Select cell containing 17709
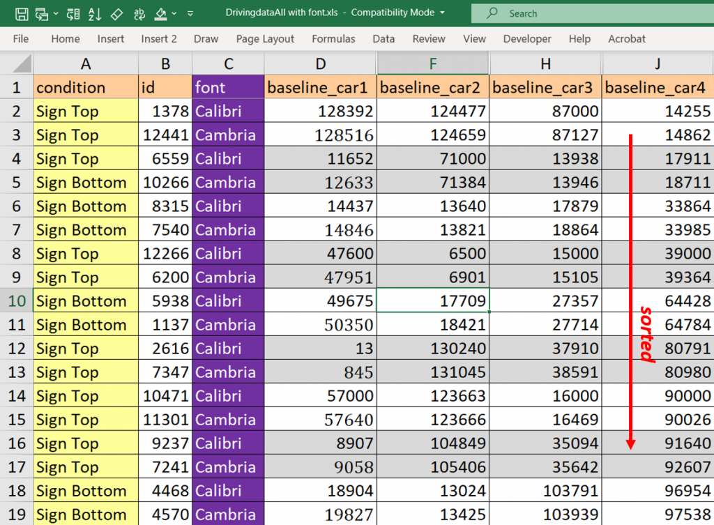Viewport: 714px width, 525px height. click(433, 301)
